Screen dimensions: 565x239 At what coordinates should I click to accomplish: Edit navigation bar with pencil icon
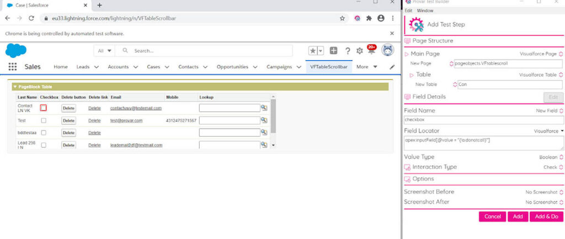click(x=392, y=67)
